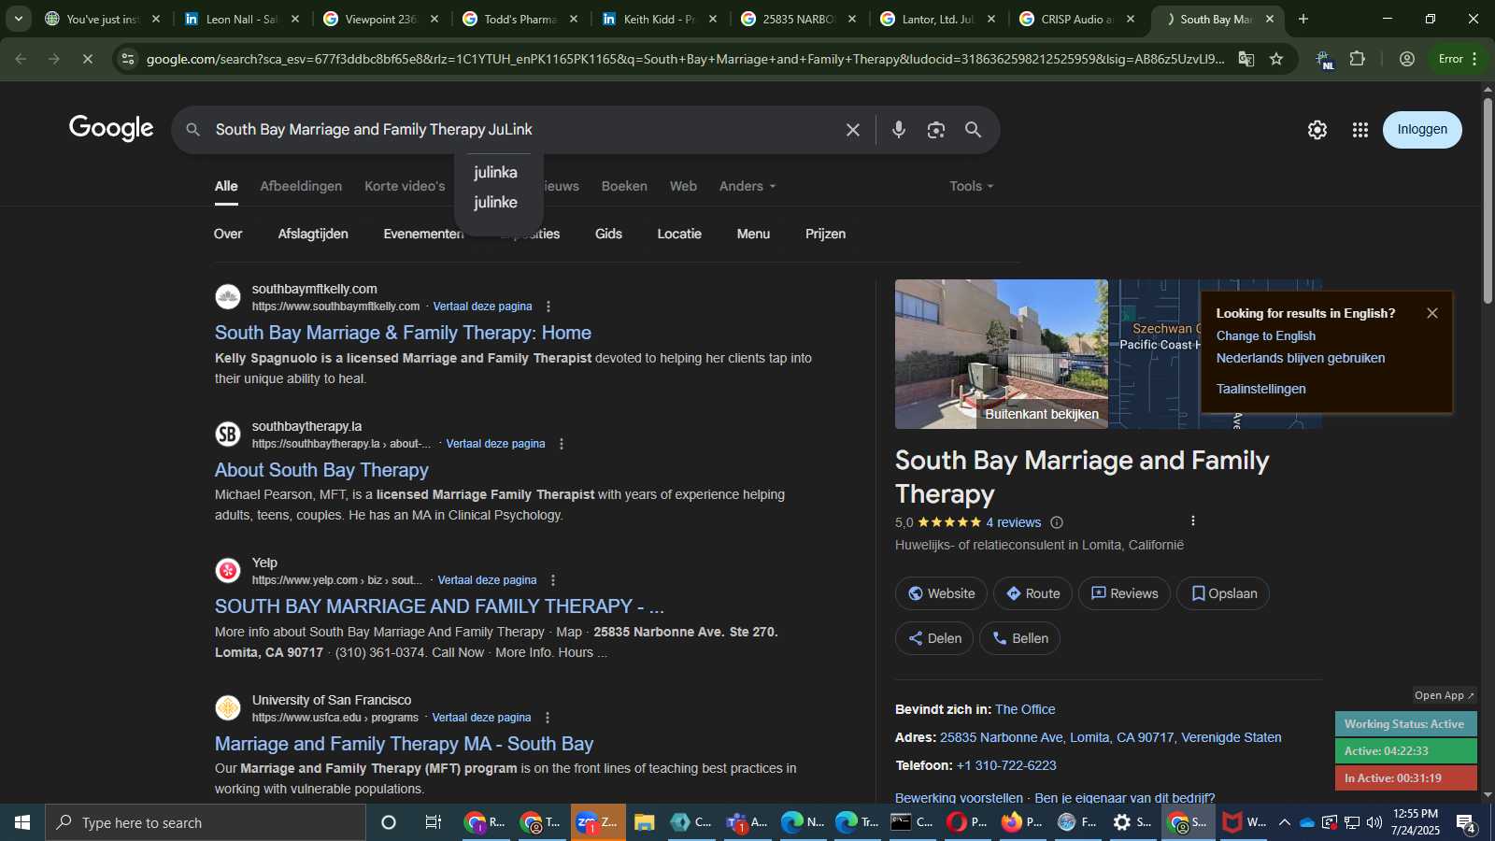
Task: Select the Afslagtijden chip
Action: tap(313, 234)
